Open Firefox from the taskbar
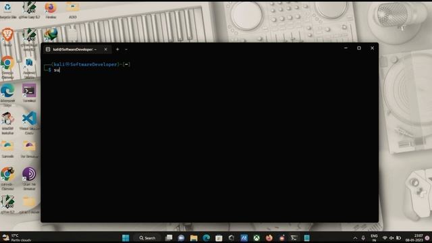This screenshot has height=243, width=432. [269, 238]
